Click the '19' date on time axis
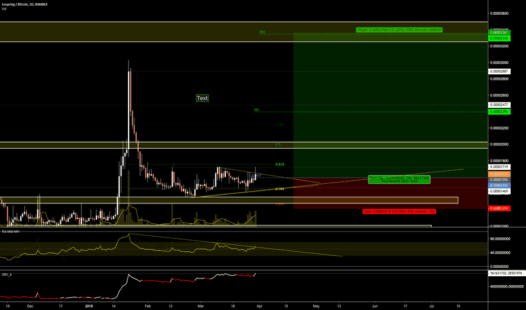The width and height of the screenshot is (526, 310). point(8,306)
